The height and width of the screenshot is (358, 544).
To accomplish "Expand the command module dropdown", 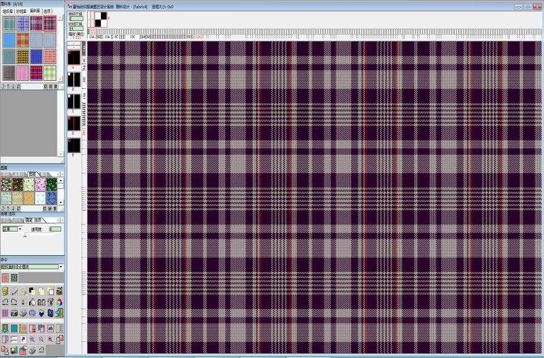I will (61, 267).
